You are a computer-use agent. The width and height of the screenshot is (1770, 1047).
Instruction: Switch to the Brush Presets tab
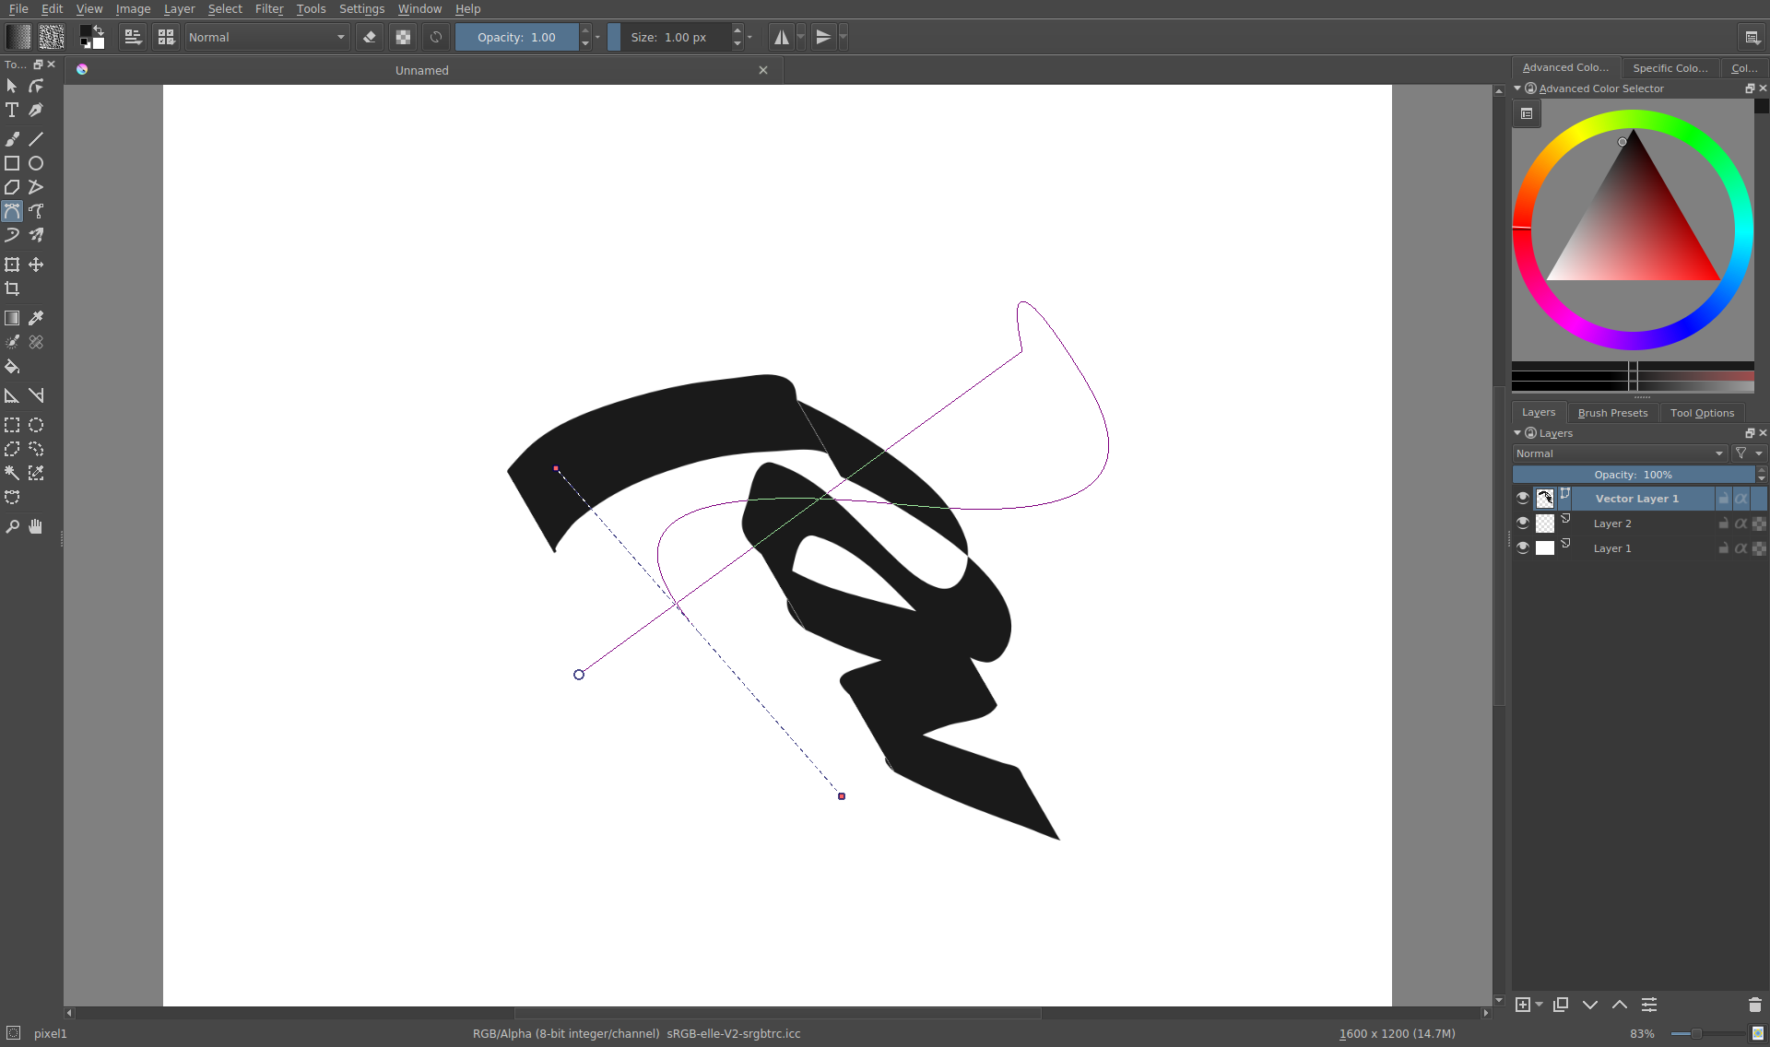click(1612, 412)
